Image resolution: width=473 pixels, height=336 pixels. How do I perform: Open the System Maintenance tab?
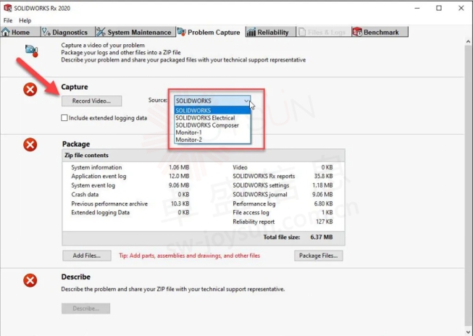click(135, 32)
